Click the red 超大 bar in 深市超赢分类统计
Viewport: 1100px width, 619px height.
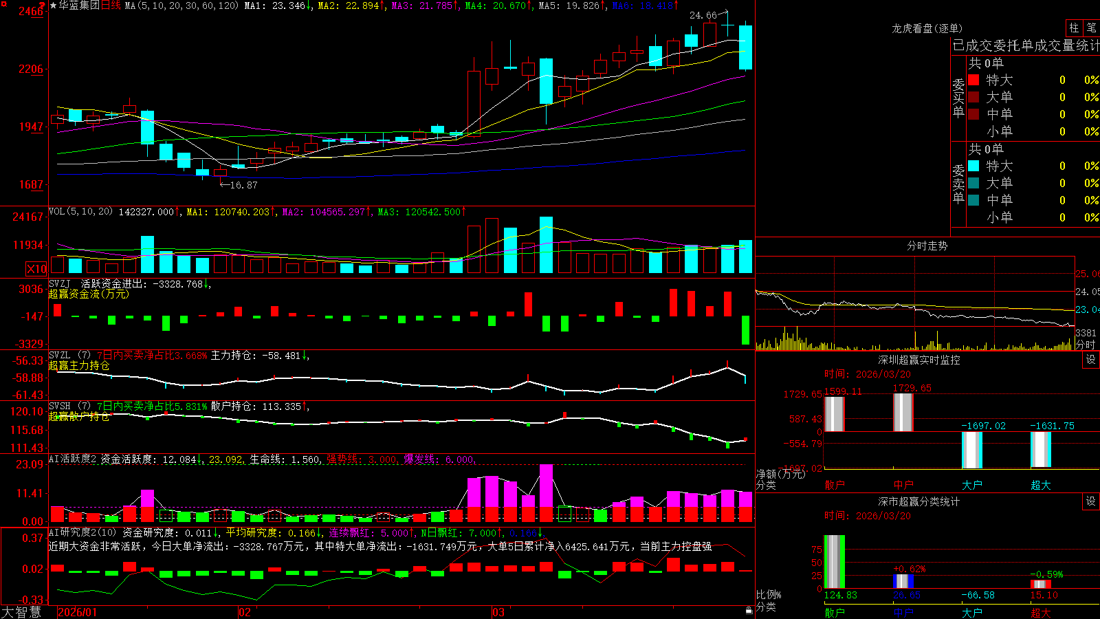tap(1040, 585)
